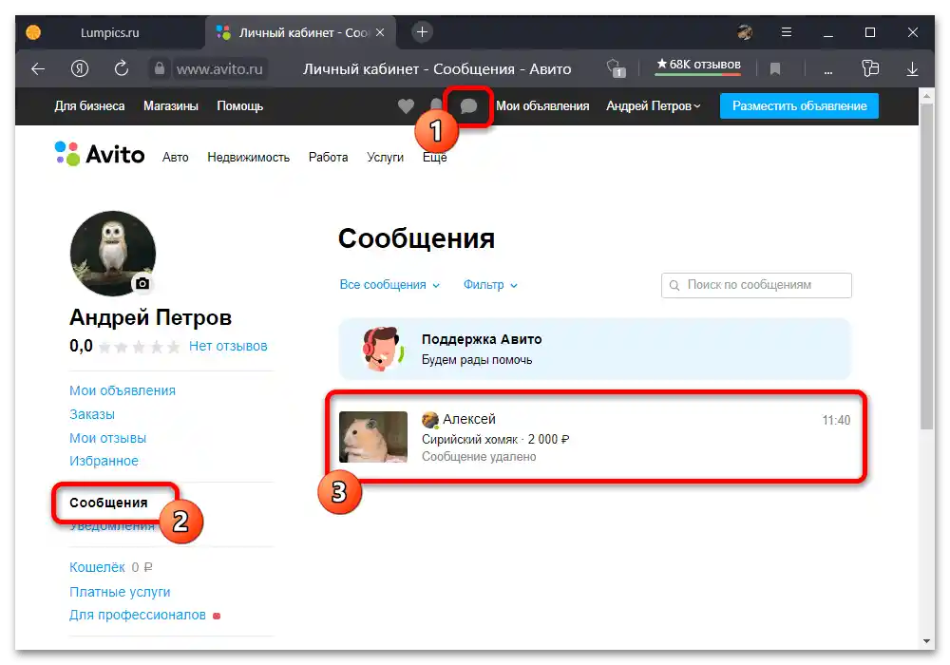Screen dimensions: 950x665
Task: Open the Сирийский хомяк · 2 000 ₽ conversation
Action: 595,437
